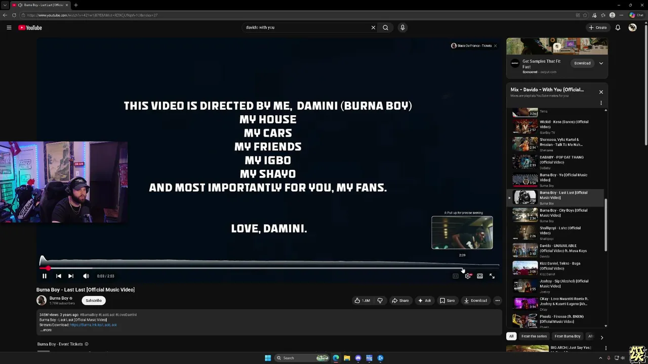The height and width of the screenshot is (364, 648).
Task: Open player settings gear
Action: (x=468, y=276)
